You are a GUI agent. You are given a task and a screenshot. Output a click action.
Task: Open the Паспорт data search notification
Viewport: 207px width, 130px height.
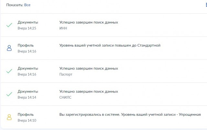pos(103,71)
